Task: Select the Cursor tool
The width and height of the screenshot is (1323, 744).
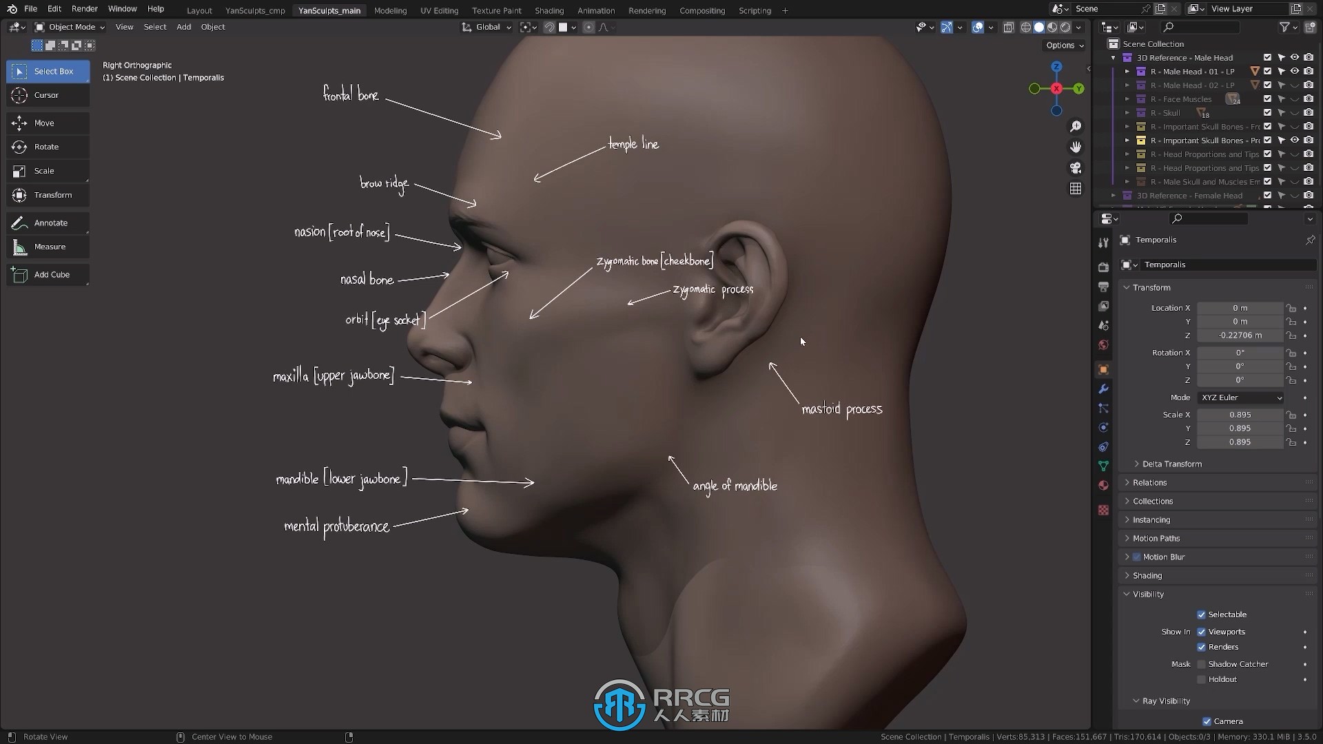Action: 48,95
